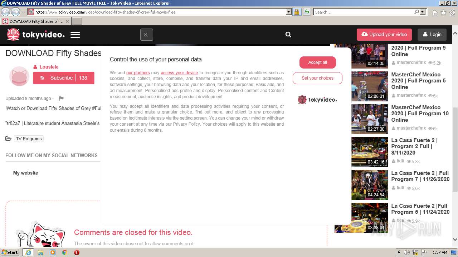Click the Upload your video button
The image size is (458, 257).
coord(384,34)
